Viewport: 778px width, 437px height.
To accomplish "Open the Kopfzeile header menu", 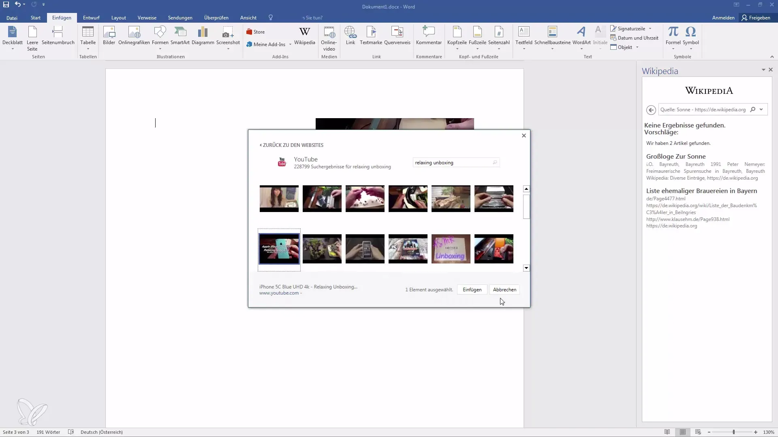I will (457, 38).
